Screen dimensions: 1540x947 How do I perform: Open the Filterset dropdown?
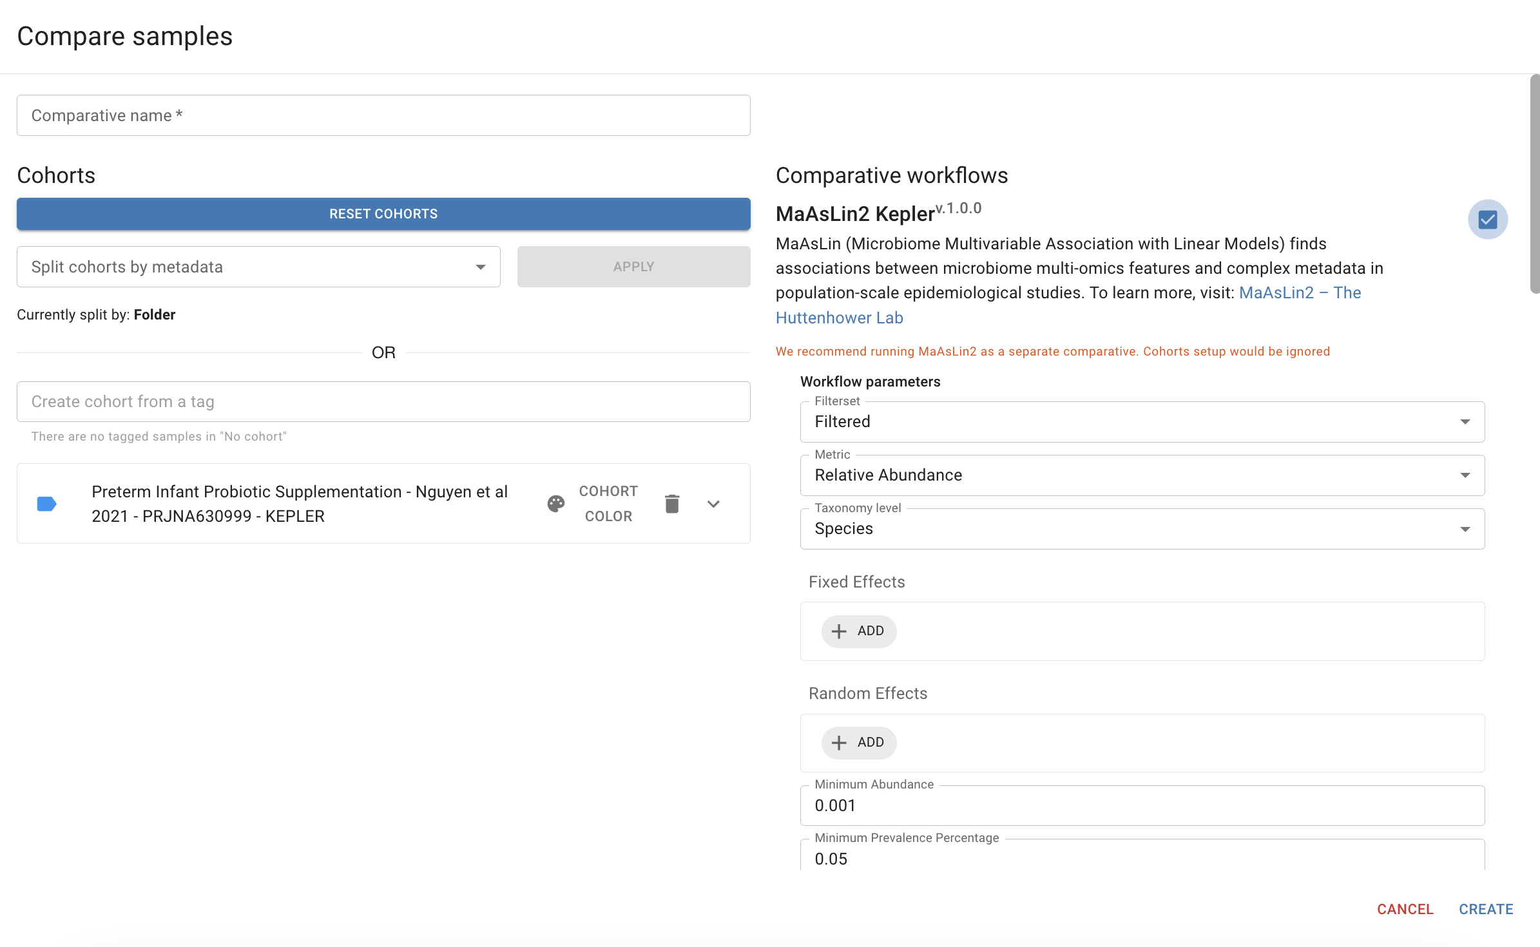point(1142,422)
